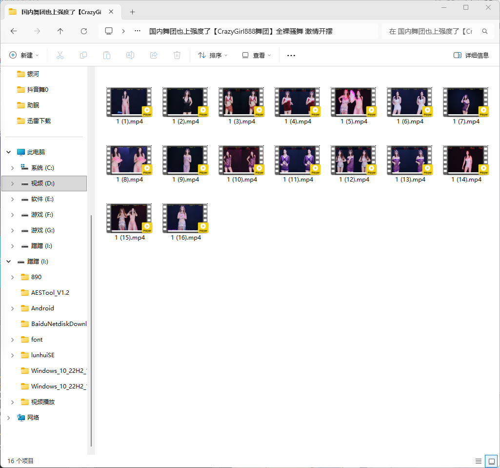Go up one directory level
Screen dimensions: 500x468
(x=60, y=31)
